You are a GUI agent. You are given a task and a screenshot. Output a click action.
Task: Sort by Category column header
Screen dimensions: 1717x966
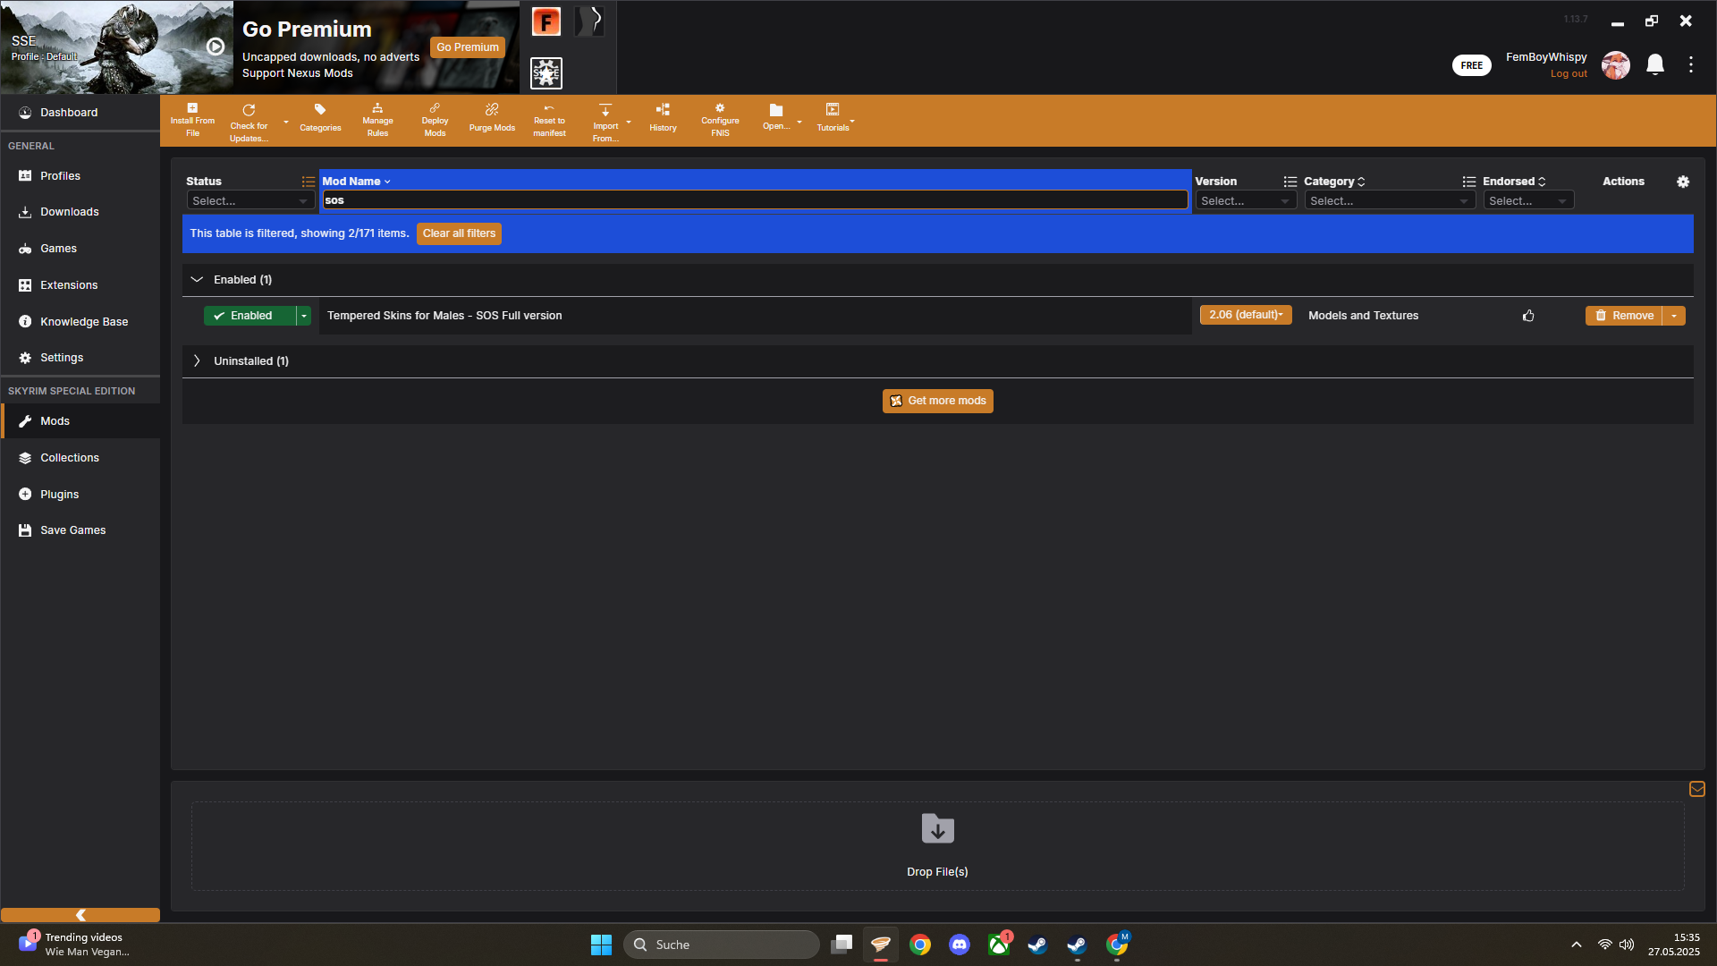(1334, 182)
